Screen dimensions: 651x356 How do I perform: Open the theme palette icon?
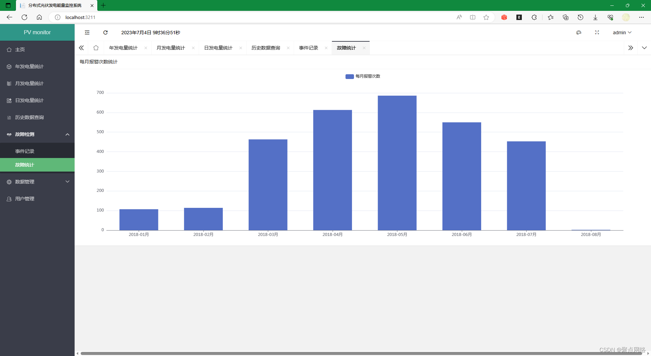579,33
